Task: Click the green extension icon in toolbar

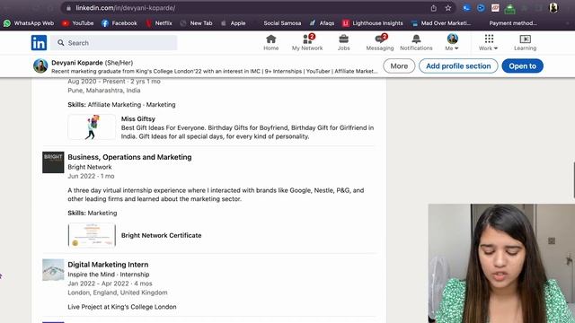Action: click(x=509, y=8)
